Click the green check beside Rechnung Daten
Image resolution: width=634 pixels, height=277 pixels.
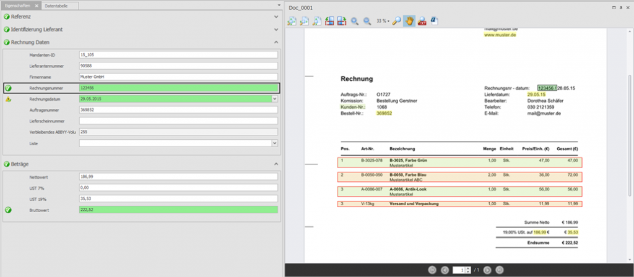(x=6, y=42)
